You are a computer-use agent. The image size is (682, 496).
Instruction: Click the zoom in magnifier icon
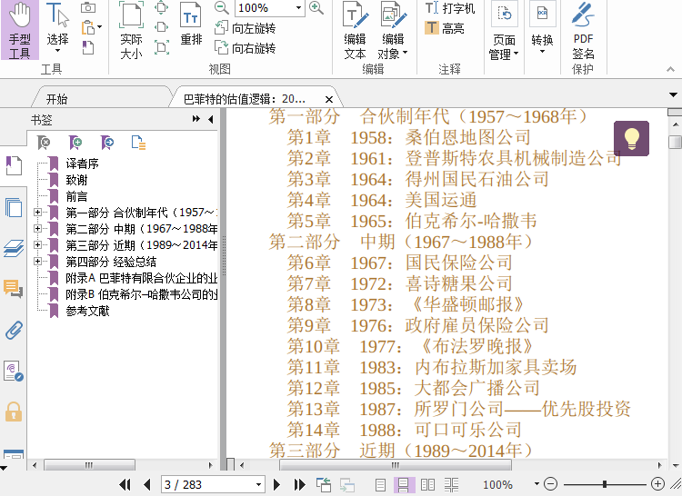[316, 7]
